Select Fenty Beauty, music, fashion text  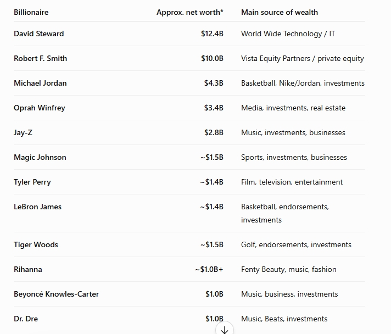coord(289,269)
